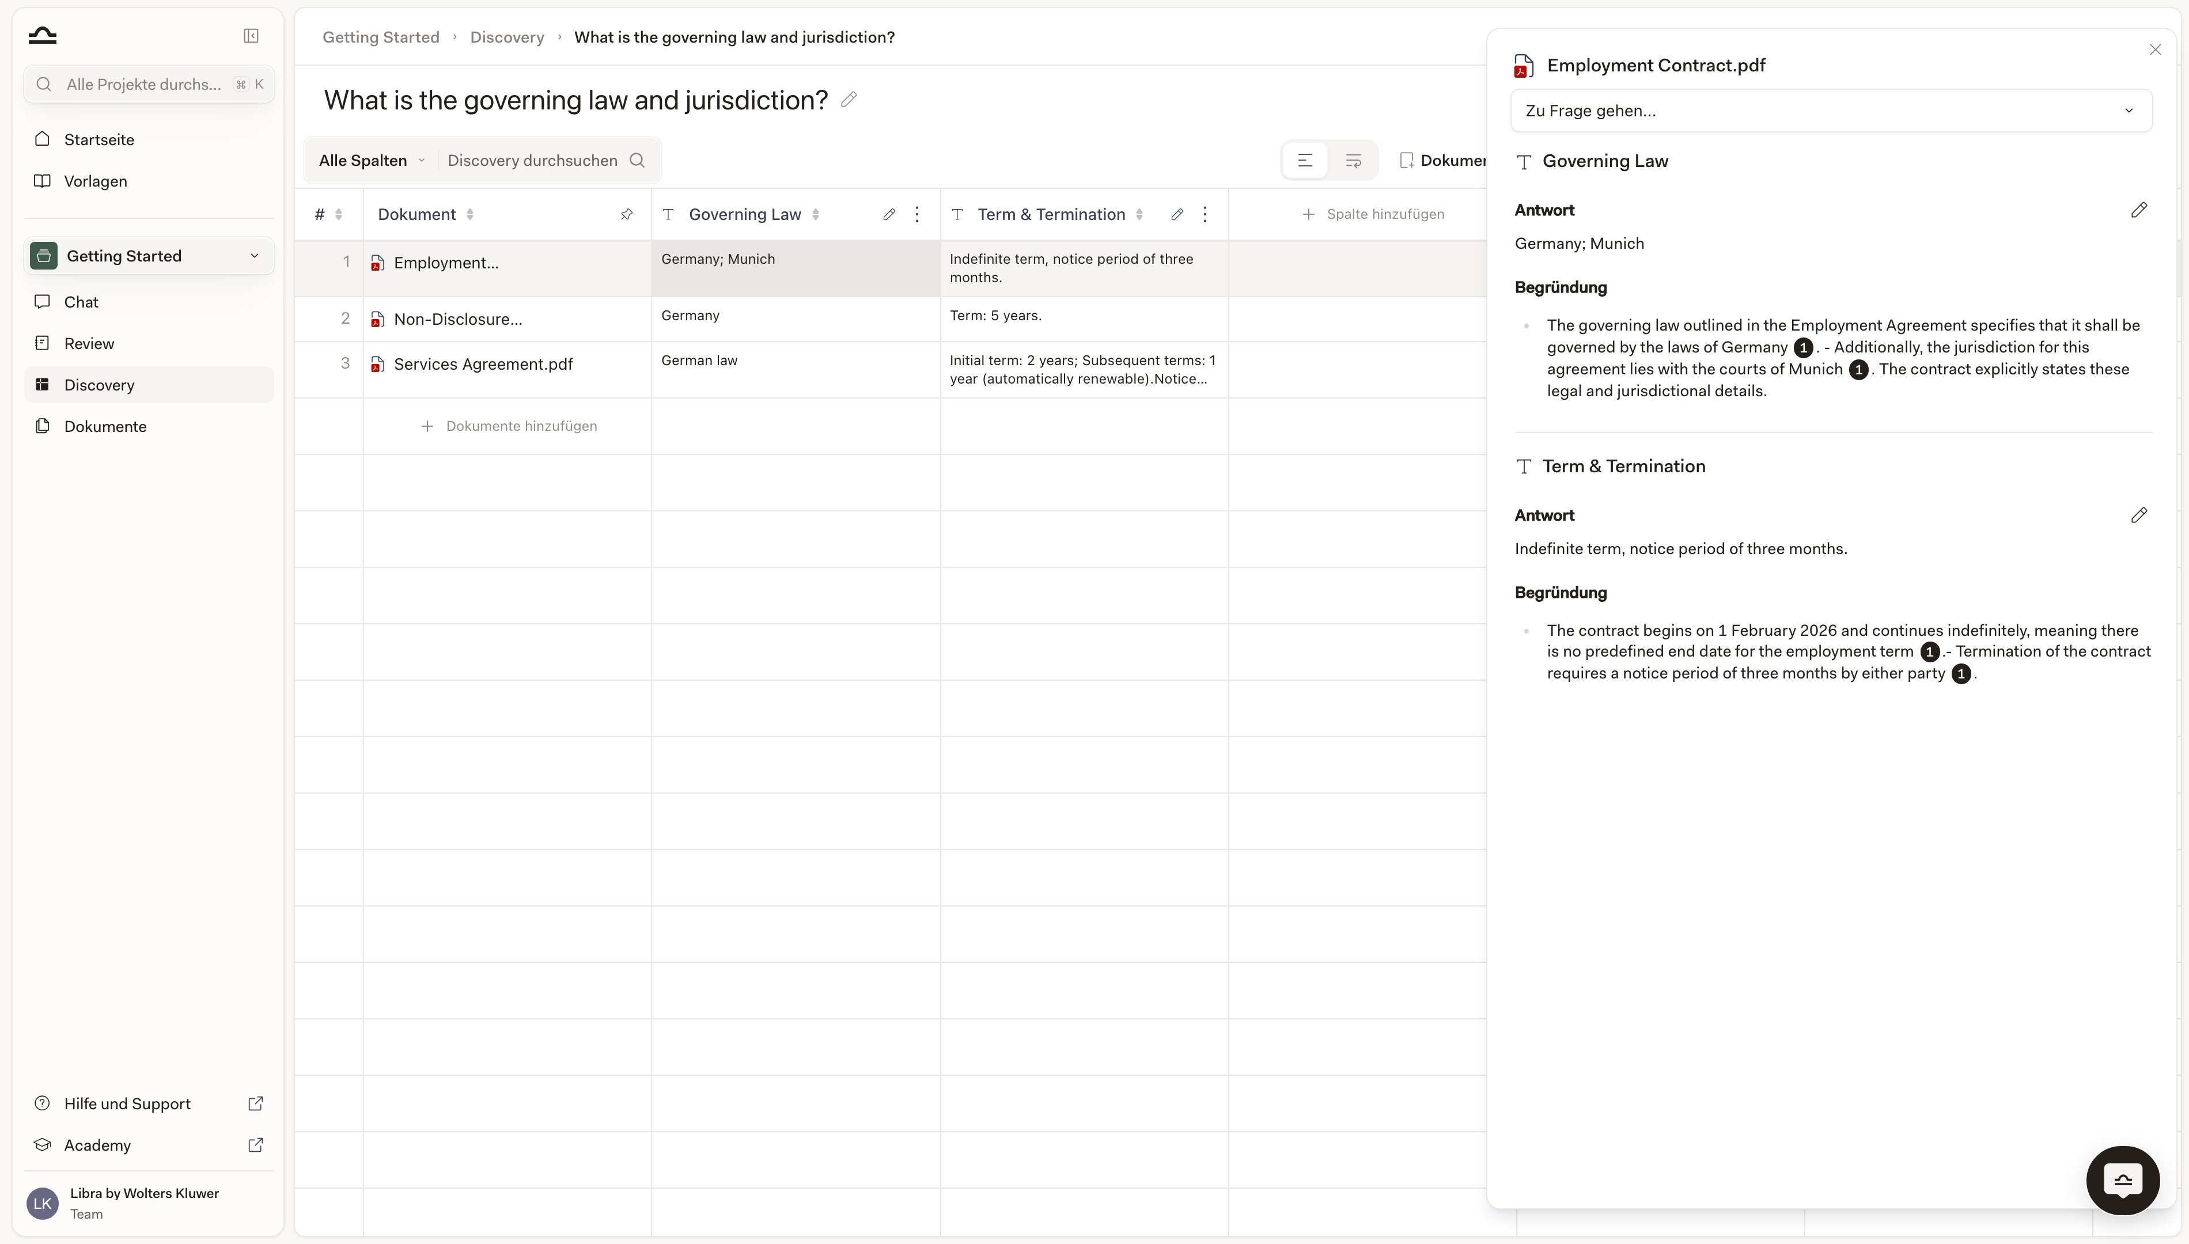Select the Non-Disclosure... document row

click(x=508, y=320)
